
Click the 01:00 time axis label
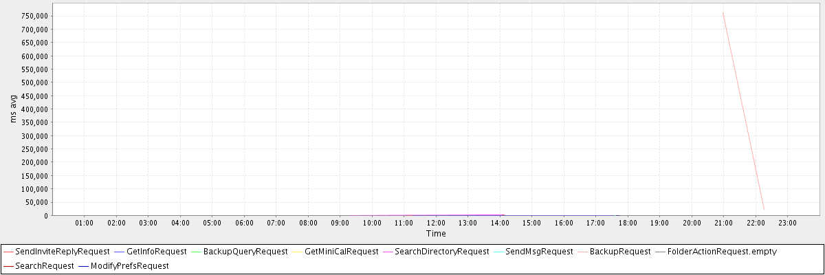[84, 223]
